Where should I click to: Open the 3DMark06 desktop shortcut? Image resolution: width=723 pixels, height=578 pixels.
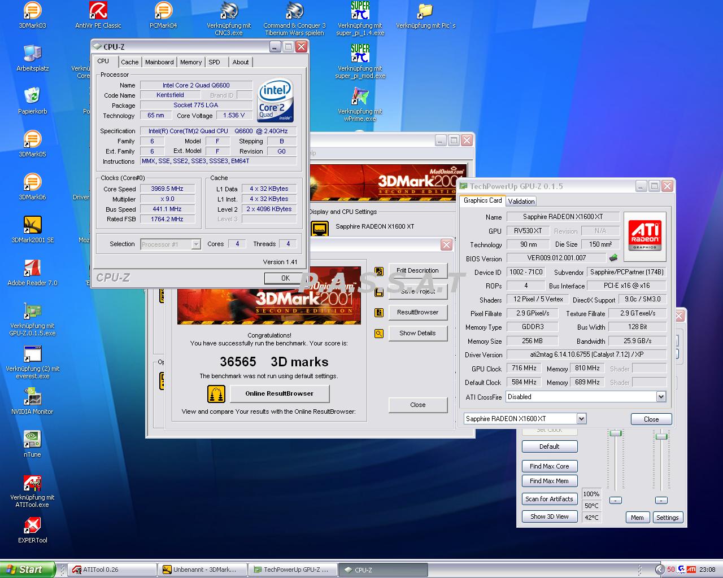tap(32, 187)
